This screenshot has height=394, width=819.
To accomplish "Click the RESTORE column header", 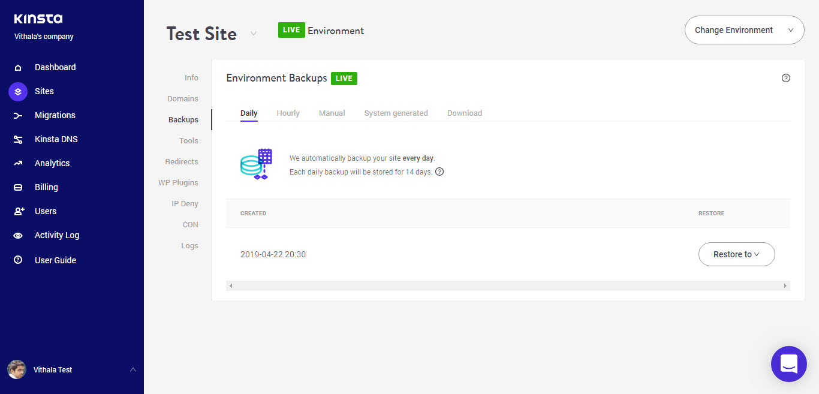I will click(x=711, y=213).
